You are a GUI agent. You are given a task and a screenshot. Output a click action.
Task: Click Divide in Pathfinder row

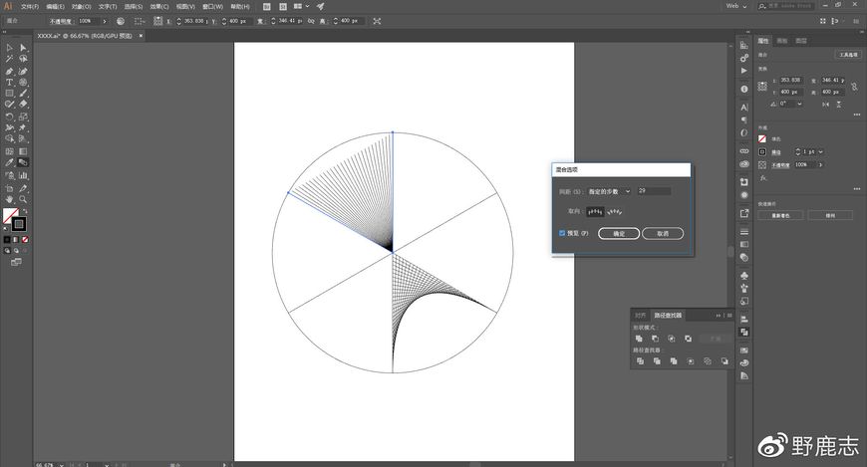[x=641, y=360]
